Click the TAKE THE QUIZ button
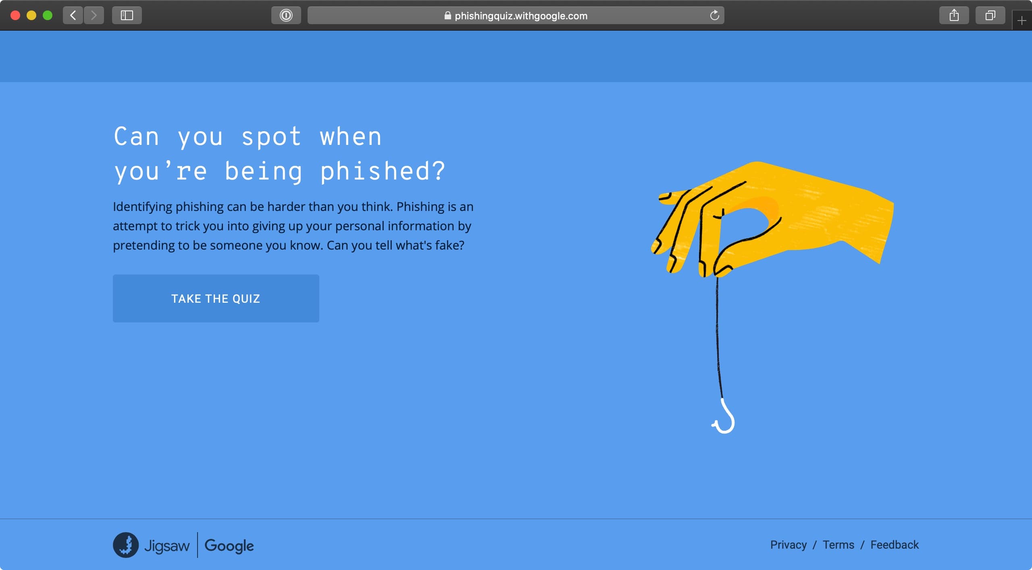1032x570 pixels. [216, 298]
